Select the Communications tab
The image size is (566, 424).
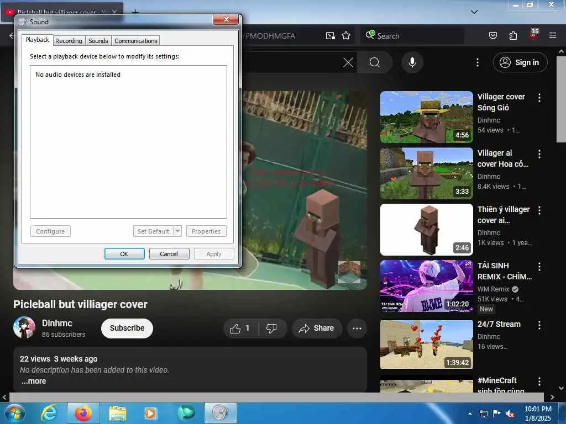point(136,41)
